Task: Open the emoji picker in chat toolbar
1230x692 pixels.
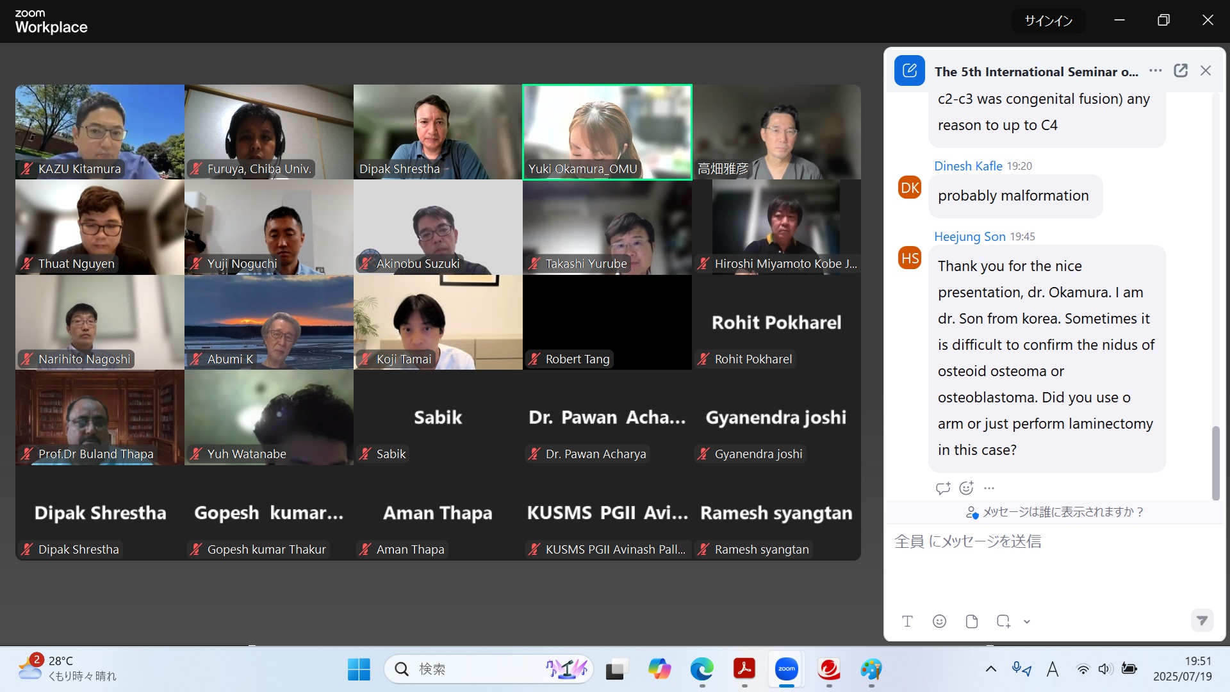Action: [x=939, y=621]
